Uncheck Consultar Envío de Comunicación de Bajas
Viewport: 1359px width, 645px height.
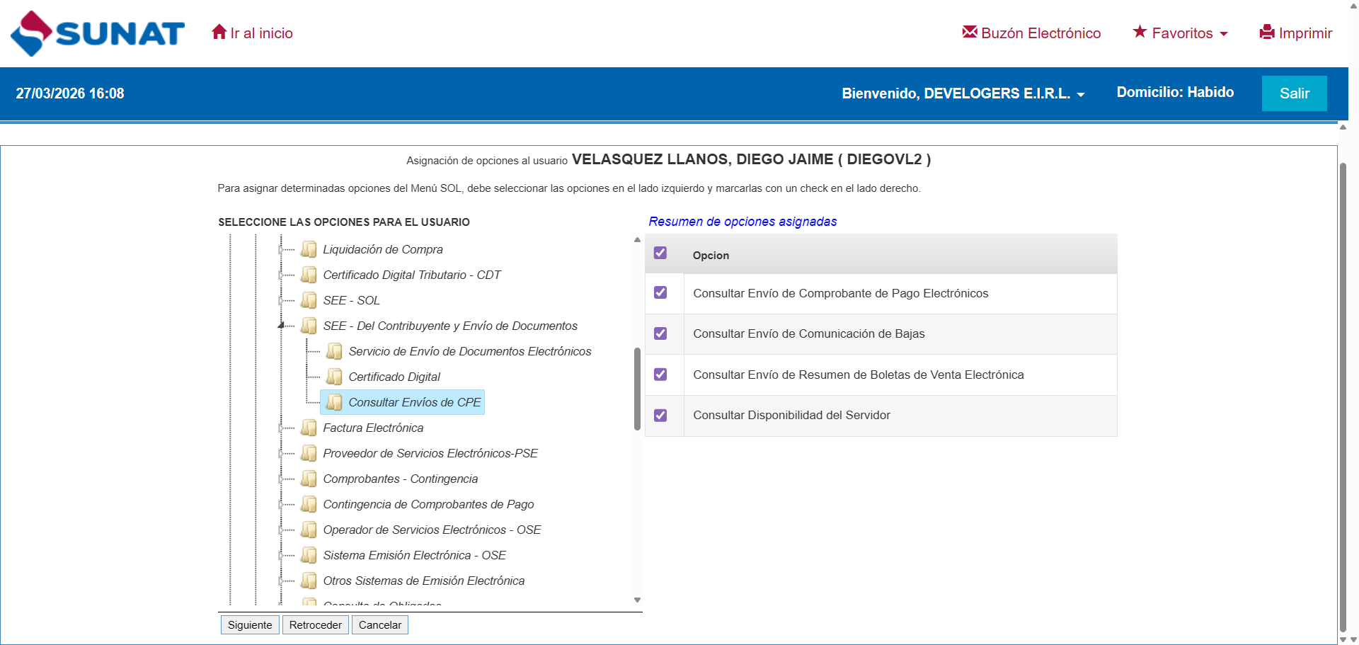[x=660, y=333]
